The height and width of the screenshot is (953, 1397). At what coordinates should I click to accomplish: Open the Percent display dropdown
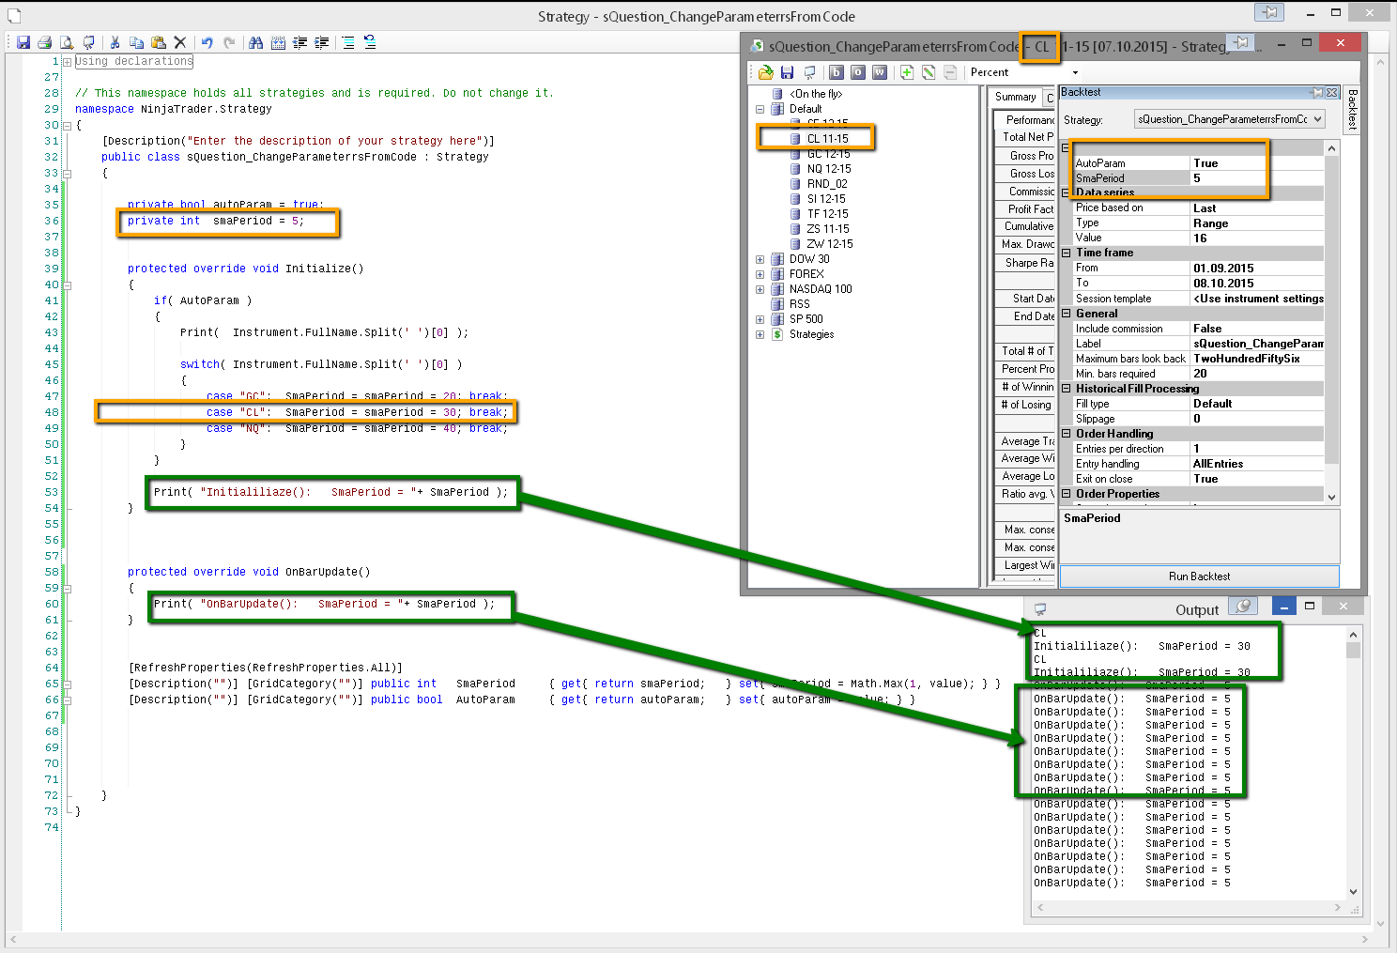[1075, 72]
